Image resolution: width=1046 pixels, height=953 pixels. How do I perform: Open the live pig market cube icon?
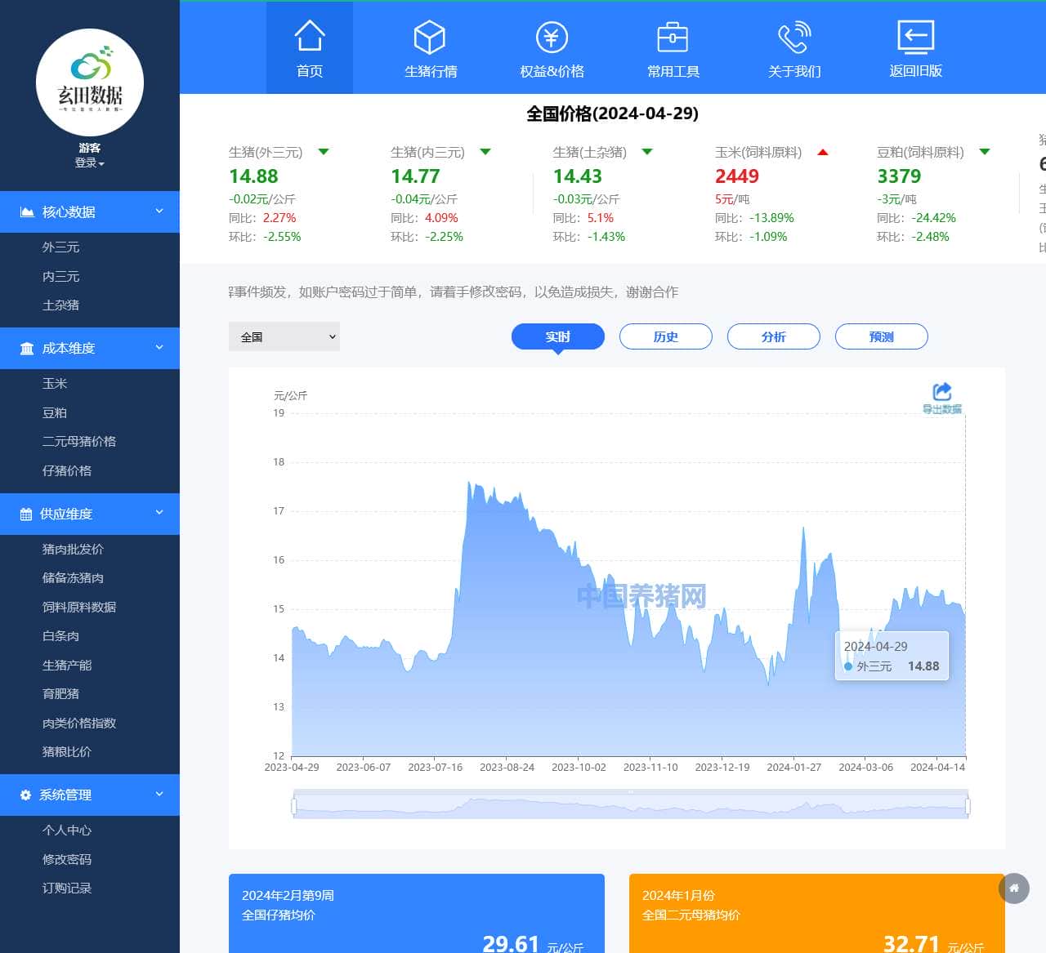click(430, 37)
